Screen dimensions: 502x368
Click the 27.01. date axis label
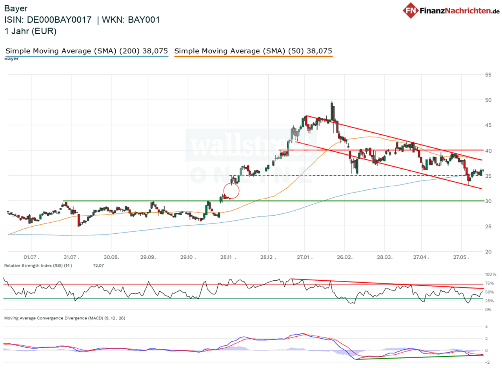click(304, 258)
